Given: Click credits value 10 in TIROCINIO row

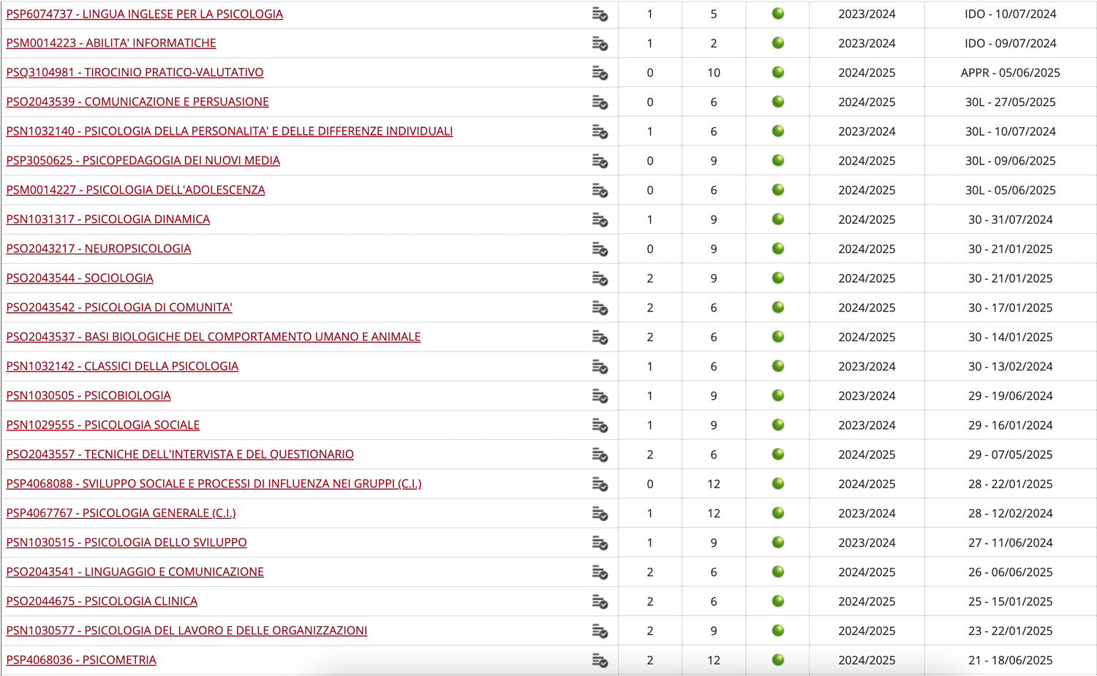Looking at the screenshot, I should click(714, 73).
